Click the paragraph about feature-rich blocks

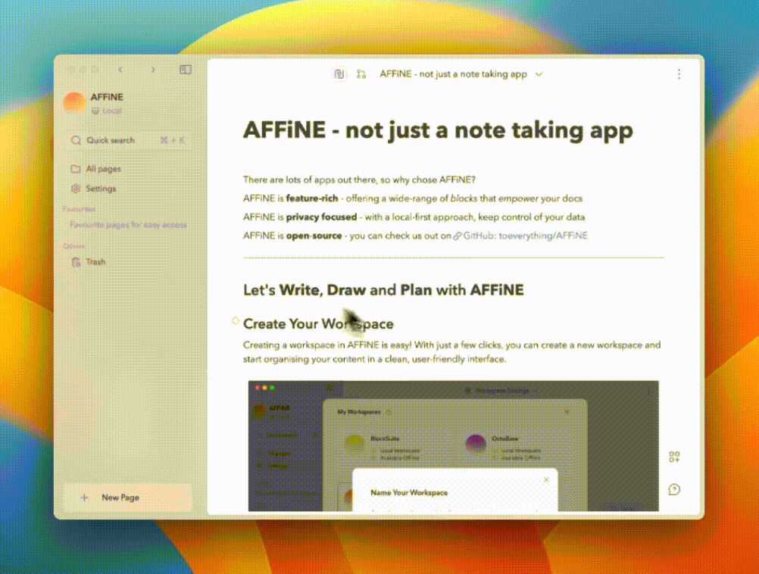pos(413,198)
